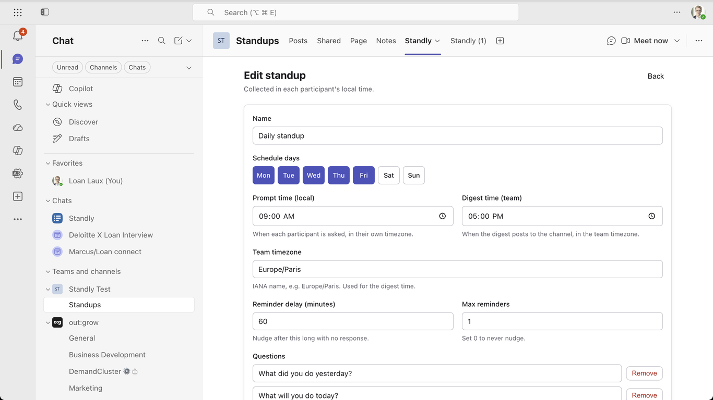Open the Calls phone icon

[x=18, y=105]
